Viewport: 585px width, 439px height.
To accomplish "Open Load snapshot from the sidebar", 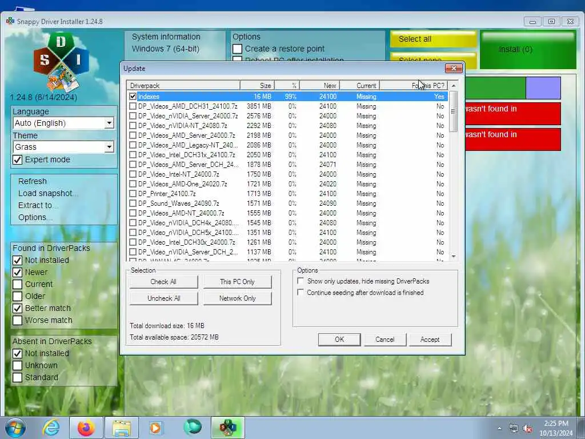I will (47, 193).
